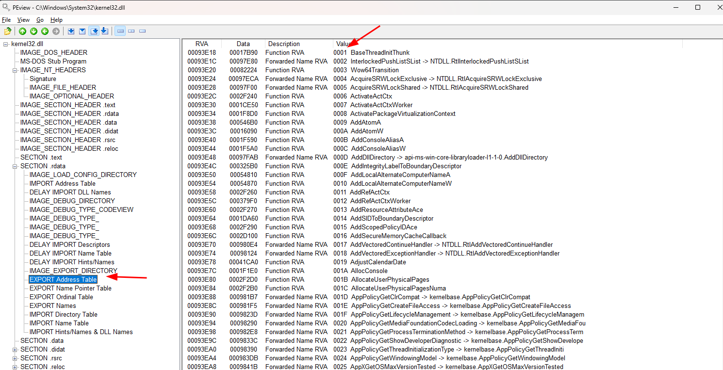Select the two-segment column width icon
The image size is (723, 370).
point(131,32)
